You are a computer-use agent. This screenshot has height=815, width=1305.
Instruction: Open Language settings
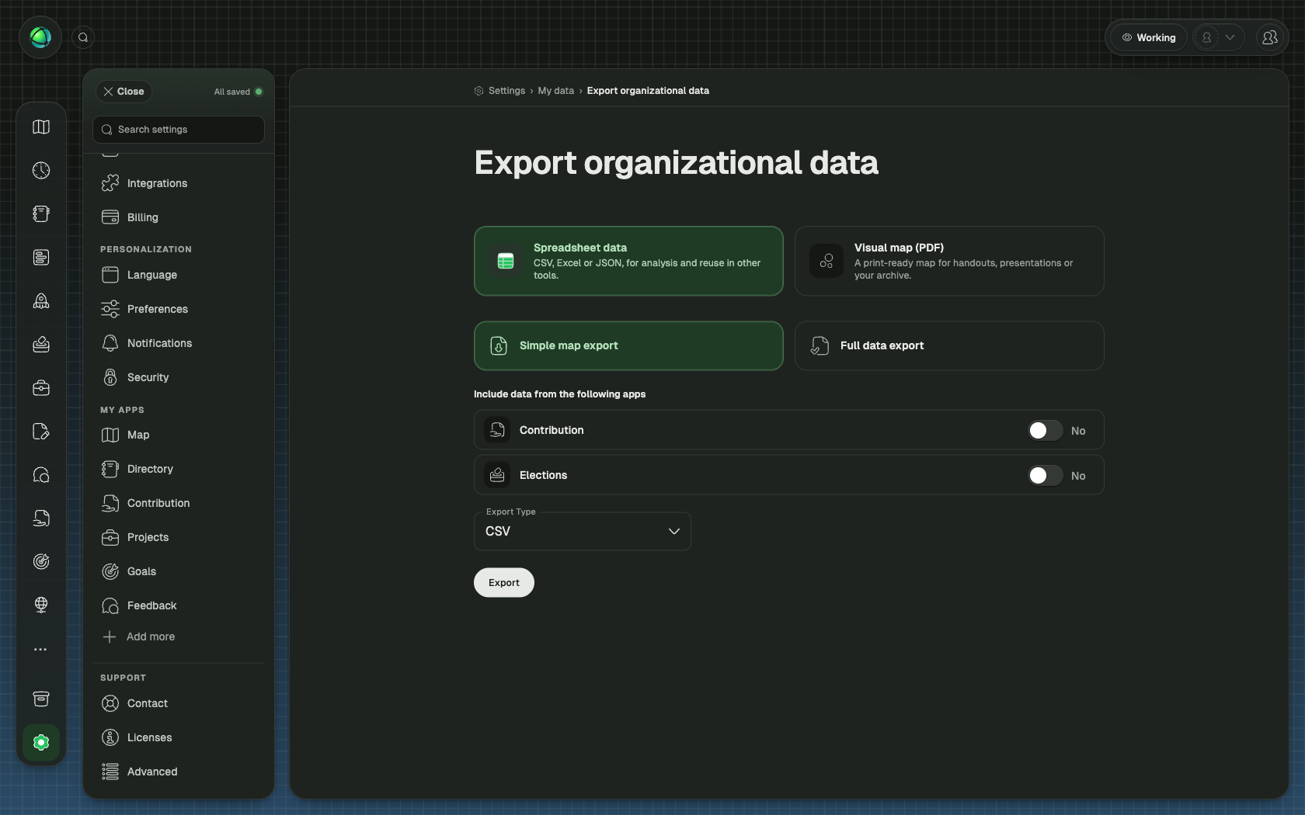tap(179, 275)
